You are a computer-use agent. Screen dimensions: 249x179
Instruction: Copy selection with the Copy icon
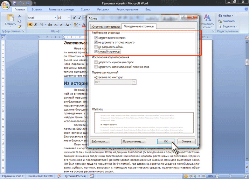20,21
